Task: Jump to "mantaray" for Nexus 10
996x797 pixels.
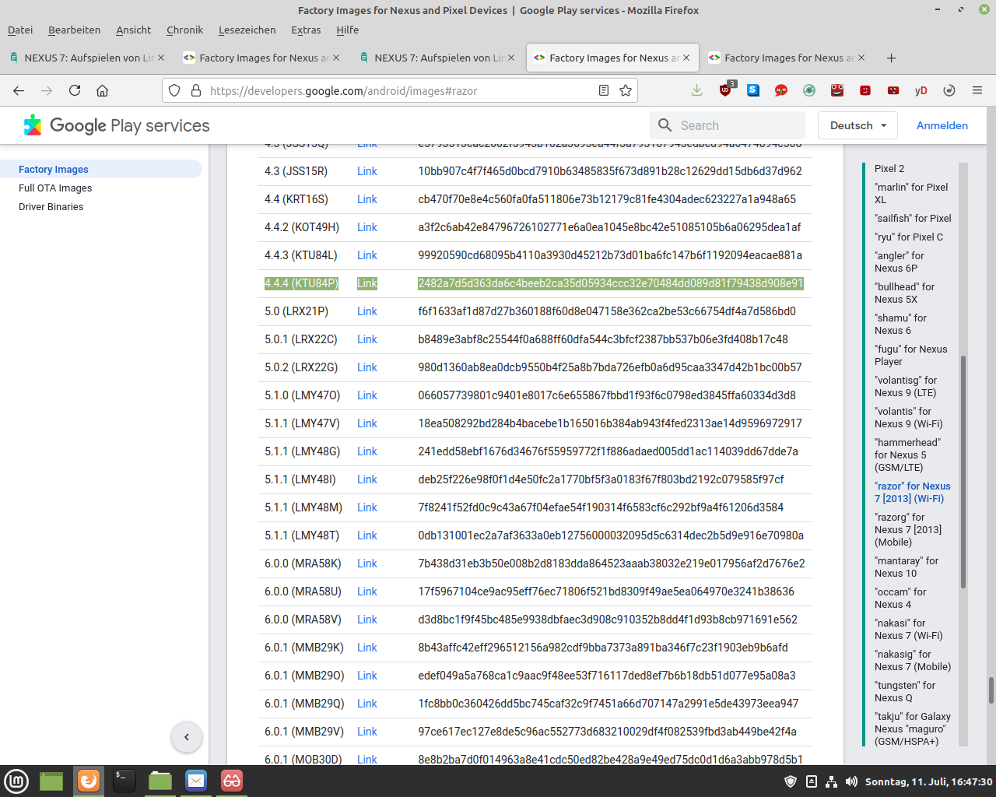Action: point(907,567)
